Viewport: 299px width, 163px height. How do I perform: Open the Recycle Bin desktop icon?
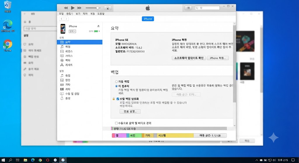pos(8,6)
